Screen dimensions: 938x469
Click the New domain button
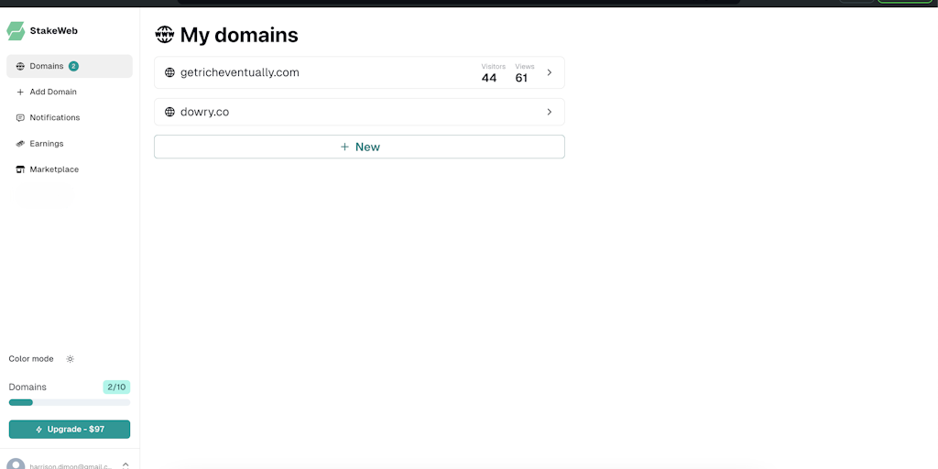[359, 147]
